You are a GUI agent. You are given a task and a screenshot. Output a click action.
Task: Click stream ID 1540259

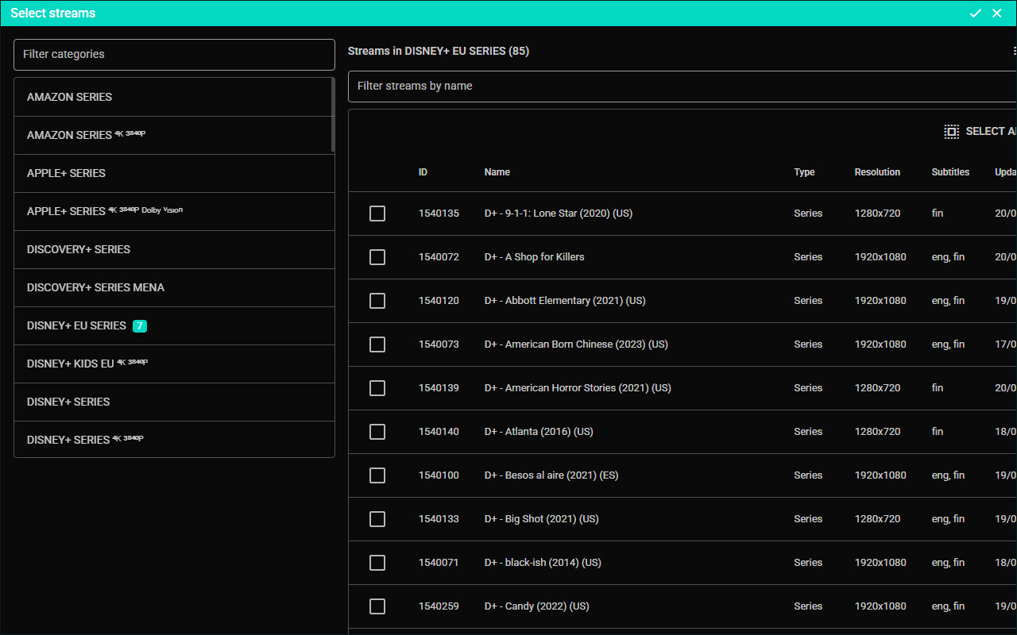[x=439, y=606]
